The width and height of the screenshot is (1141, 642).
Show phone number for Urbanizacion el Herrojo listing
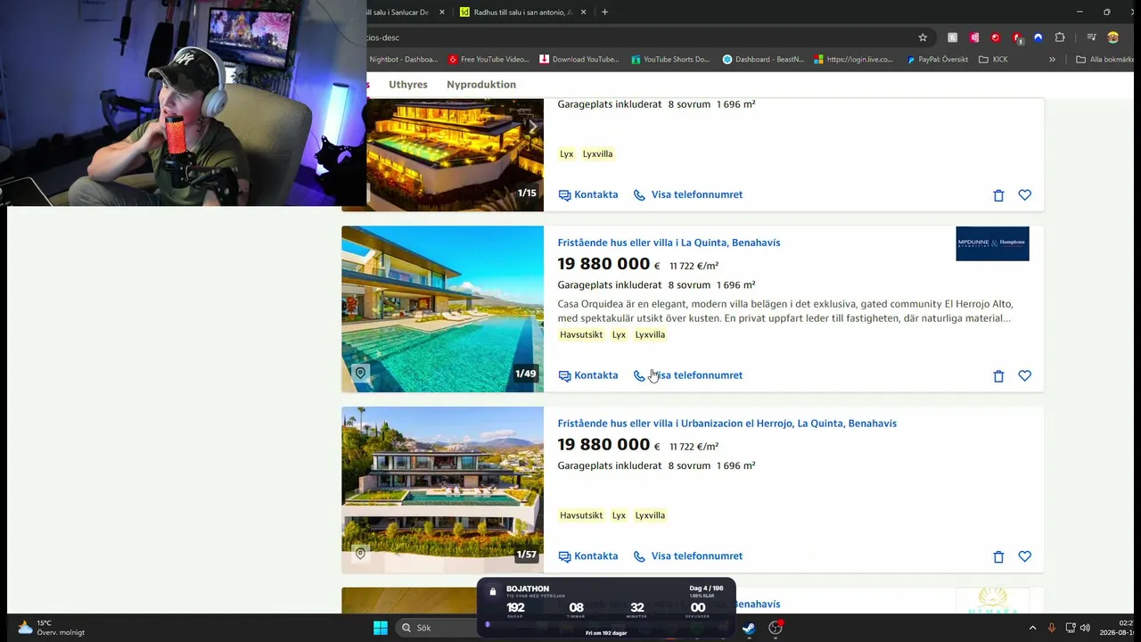click(x=688, y=556)
